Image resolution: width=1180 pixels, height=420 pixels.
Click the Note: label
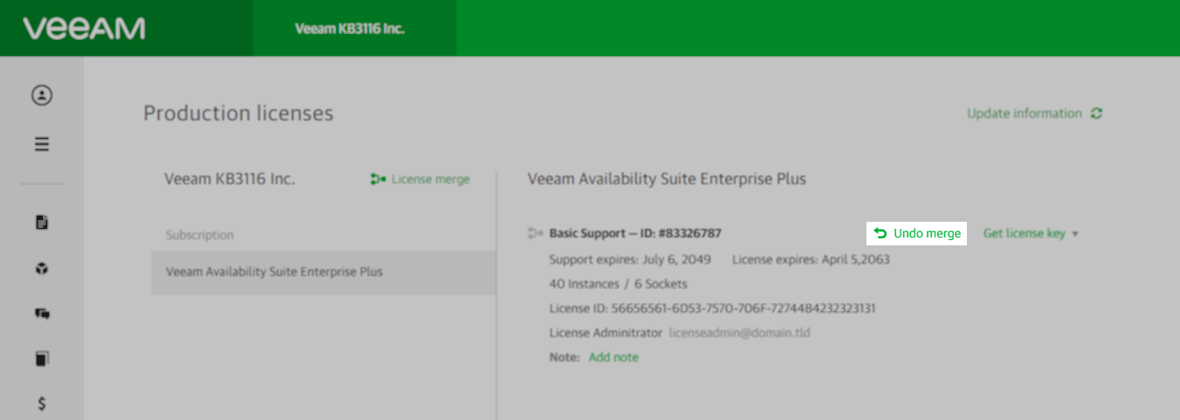[x=564, y=357]
